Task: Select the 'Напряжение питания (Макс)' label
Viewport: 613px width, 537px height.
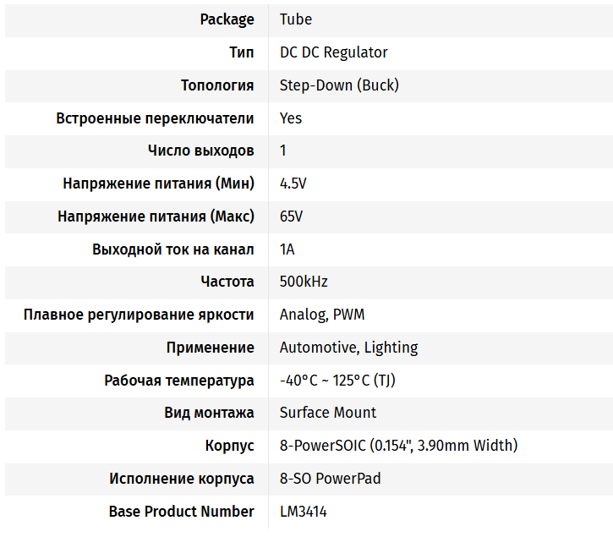Action: pos(156,216)
